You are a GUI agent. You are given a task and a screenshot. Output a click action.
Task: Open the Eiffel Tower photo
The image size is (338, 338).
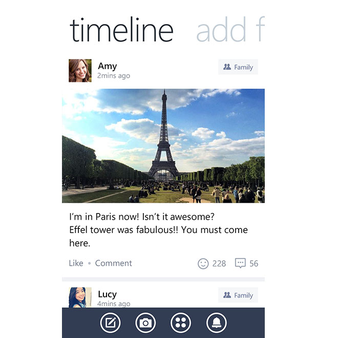(x=163, y=146)
